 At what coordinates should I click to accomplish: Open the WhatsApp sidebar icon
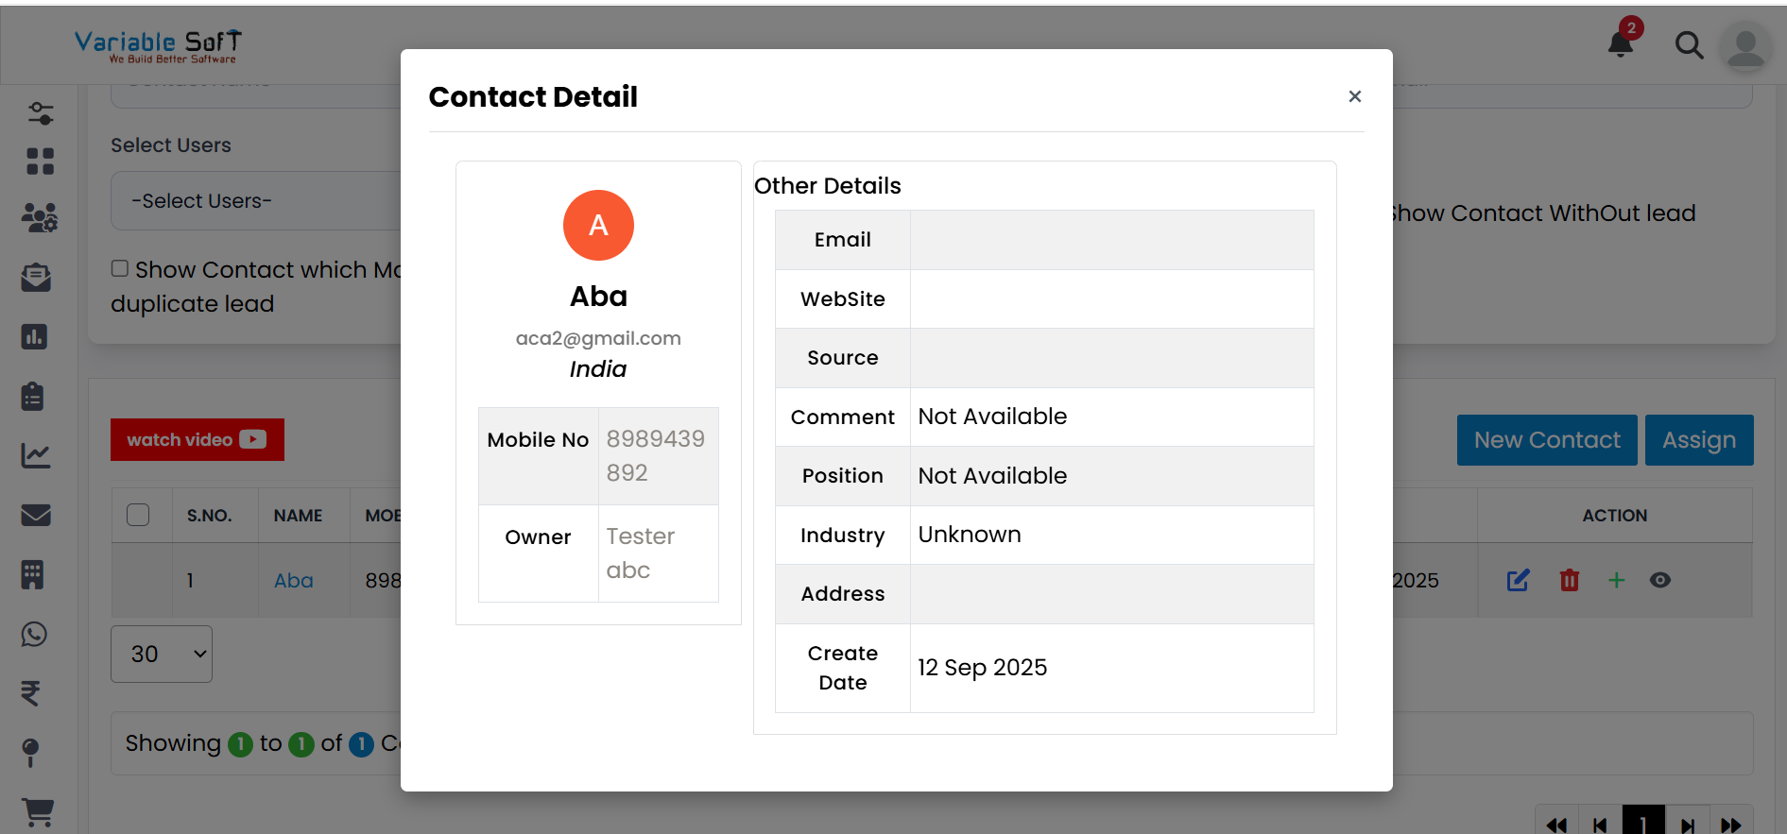tap(34, 634)
